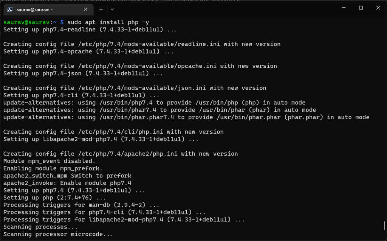Minimize the terminal window
The width and height of the screenshot is (387, 241).
(344, 8)
